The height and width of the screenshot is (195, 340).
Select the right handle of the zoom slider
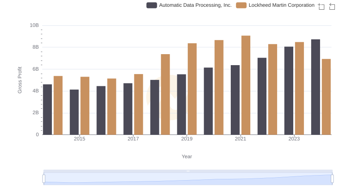pos(332,179)
